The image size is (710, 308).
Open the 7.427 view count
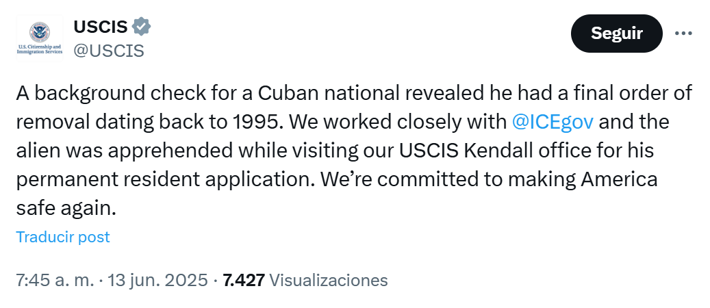(244, 281)
